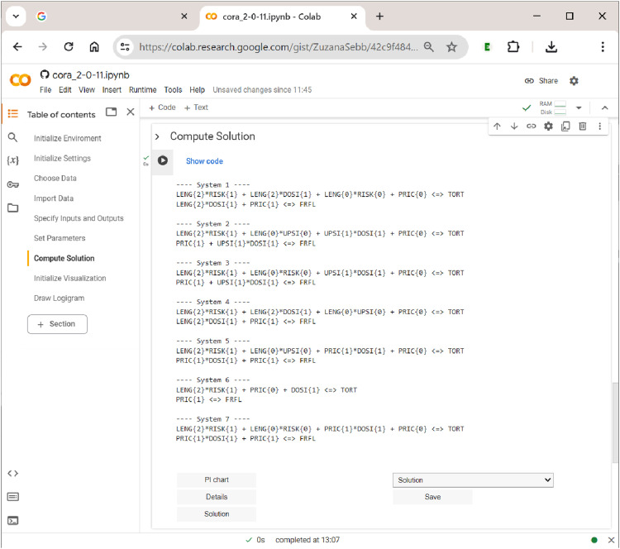Collapse the Compute Solution section chevron

tap(157, 136)
